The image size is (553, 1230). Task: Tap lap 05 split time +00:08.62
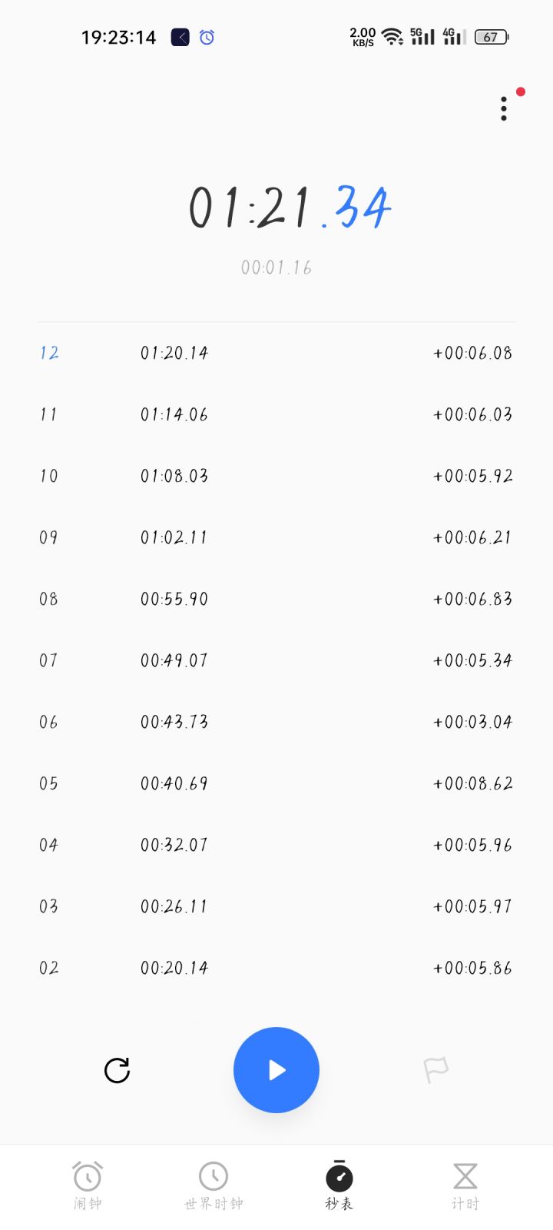pos(472,783)
